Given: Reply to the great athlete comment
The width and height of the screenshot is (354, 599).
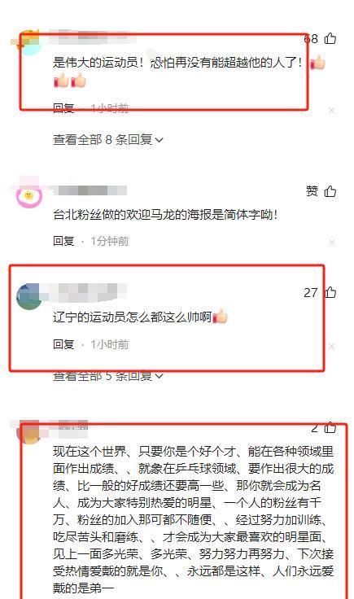Looking at the screenshot, I should (63, 108).
